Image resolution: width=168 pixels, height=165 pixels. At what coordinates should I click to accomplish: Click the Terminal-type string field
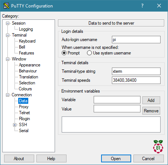[x=136, y=71]
